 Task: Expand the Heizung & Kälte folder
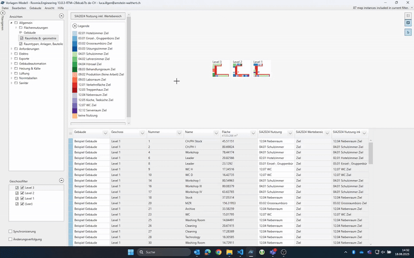click(11, 69)
